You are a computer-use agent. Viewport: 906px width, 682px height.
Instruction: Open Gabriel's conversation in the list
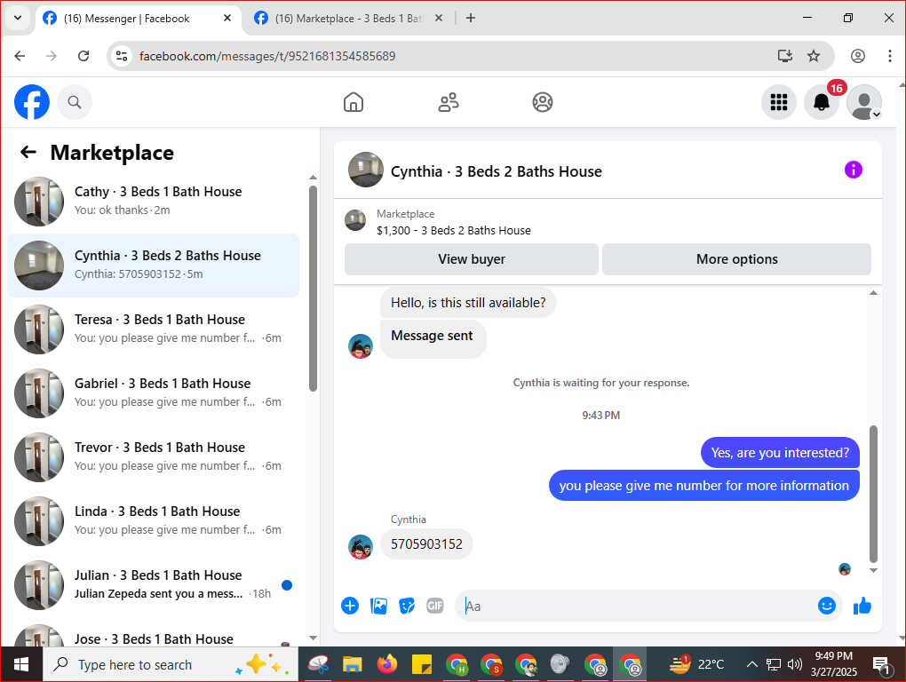tap(153, 393)
